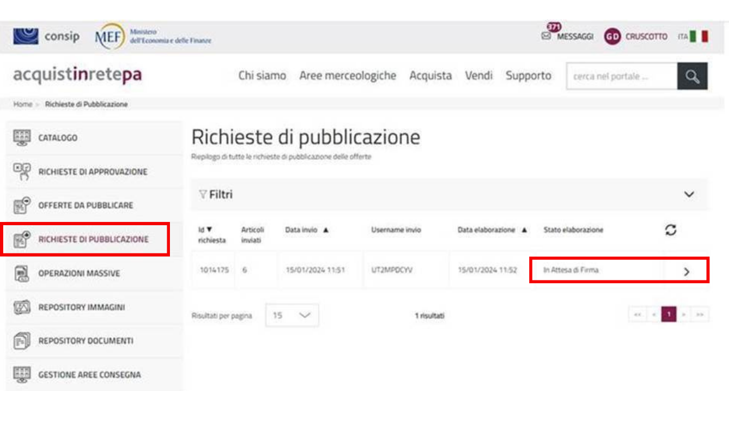
Task: Click the magnifying glass search icon
Action: point(692,76)
